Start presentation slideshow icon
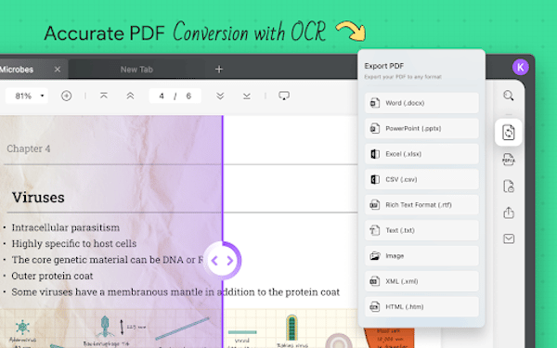This screenshot has height=348, width=557. tap(284, 96)
